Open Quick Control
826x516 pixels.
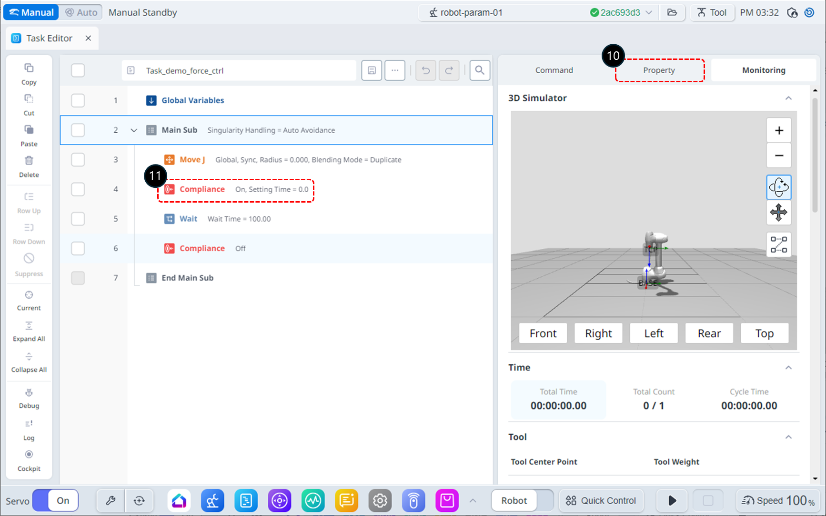pos(601,500)
